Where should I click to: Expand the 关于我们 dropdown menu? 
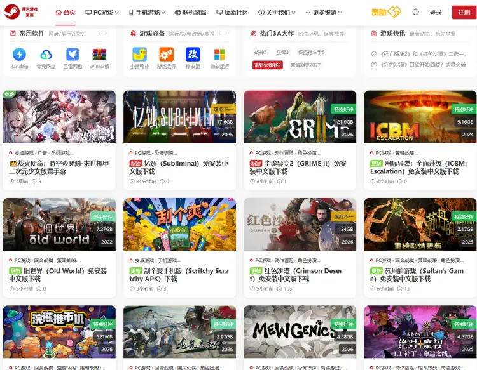tap(277, 13)
